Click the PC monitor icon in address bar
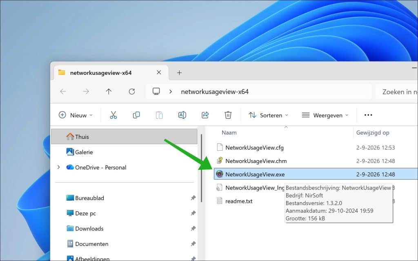The height and width of the screenshot is (261, 418). coord(156,91)
